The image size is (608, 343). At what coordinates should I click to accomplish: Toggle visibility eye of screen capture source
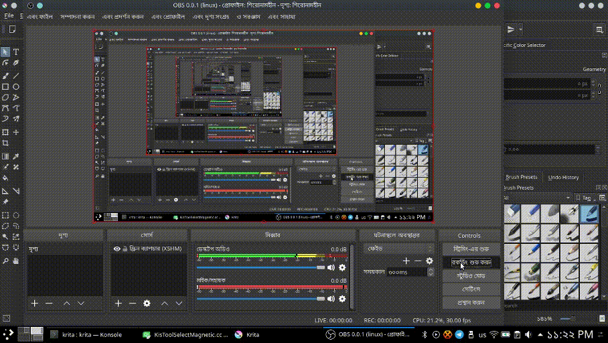[x=117, y=249]
